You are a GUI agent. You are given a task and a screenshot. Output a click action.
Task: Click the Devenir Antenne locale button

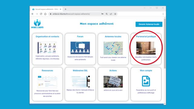coord(149,24)
